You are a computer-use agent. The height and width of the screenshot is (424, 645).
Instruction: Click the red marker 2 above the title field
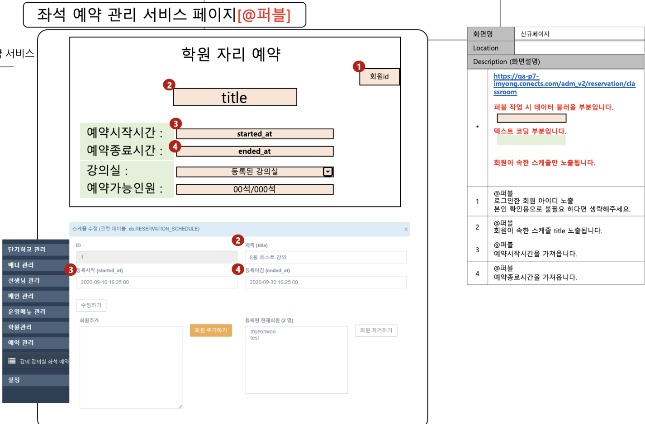pyautogui.click(x=169, y=85)
